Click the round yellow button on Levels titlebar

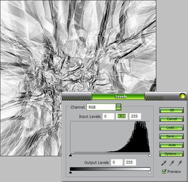coord(182,96)
